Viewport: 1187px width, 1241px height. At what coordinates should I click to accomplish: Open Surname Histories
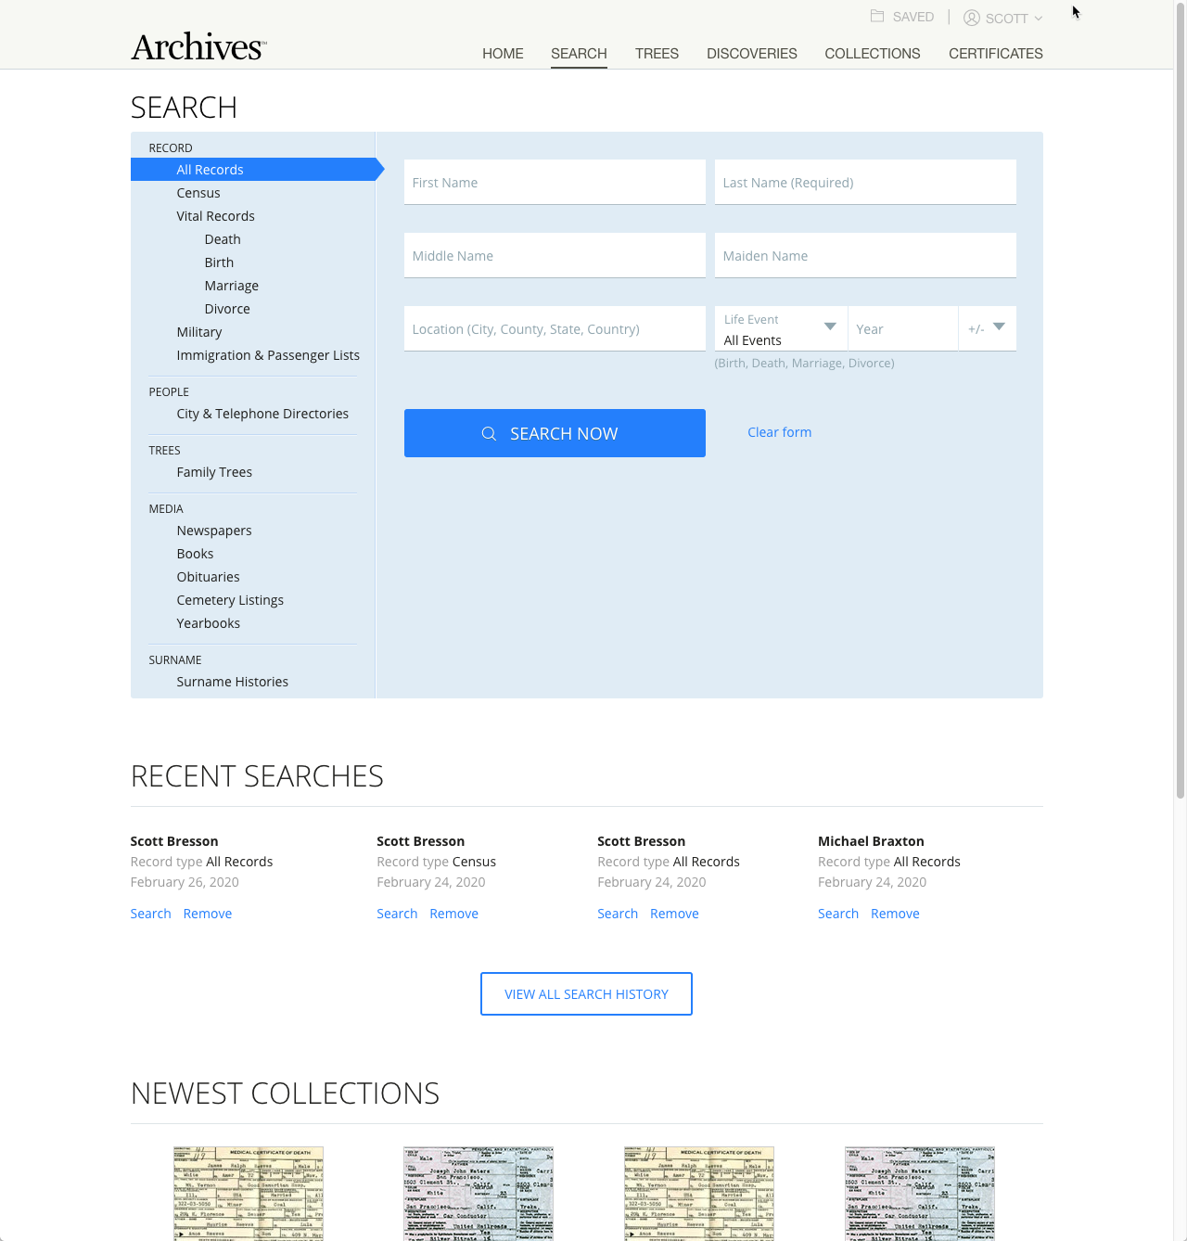232,682
